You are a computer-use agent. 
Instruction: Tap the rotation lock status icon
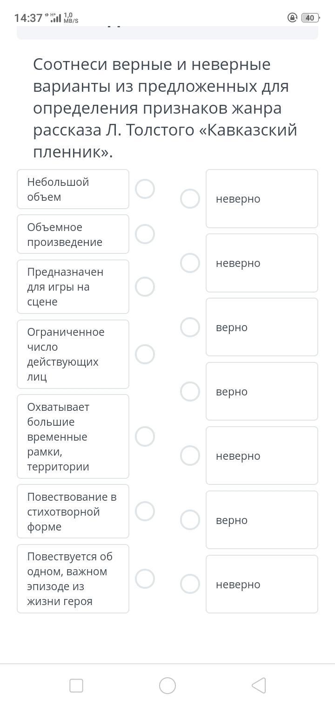tap(293, 18)
